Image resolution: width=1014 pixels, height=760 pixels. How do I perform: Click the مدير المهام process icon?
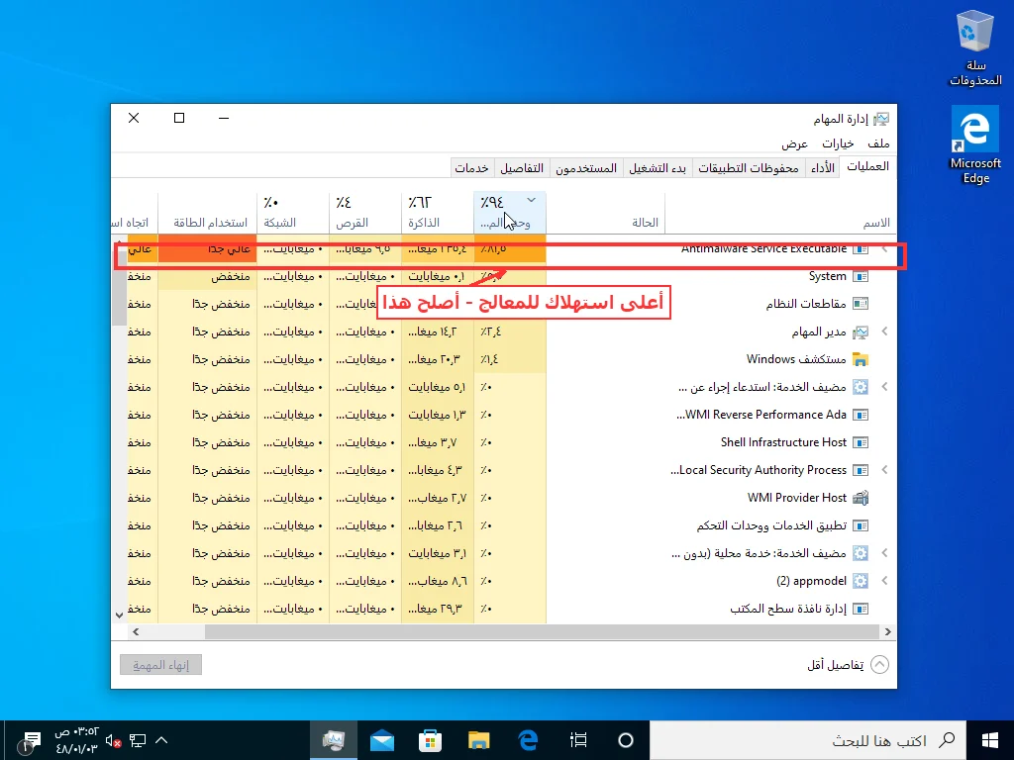(861, 332)
